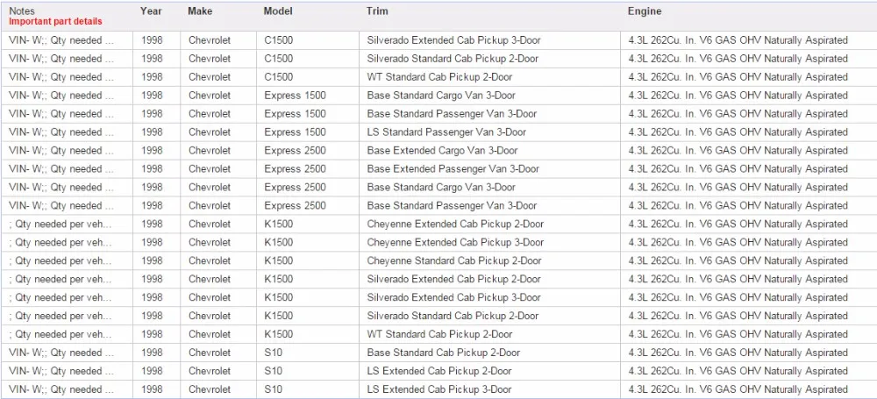Click model 'Express 1500' in LS Standard Passenger row
The width and height of the screenshot is (877, 399).
[296, 132]
